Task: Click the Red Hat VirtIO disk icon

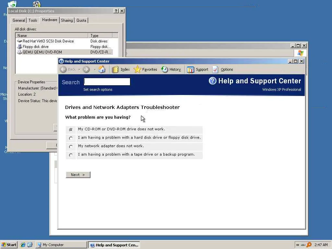Action: 19,41
